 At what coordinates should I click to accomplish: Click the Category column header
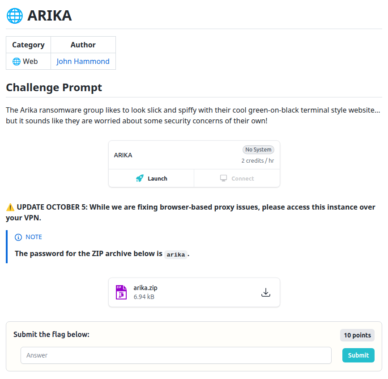(28, 45)
